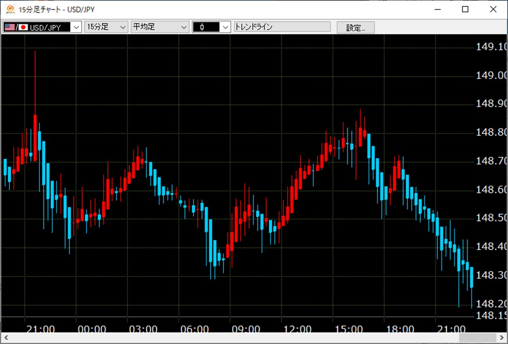The image size is (508, 344).
Task: Click the 148.50 price label
Action: tap(492, 218)
